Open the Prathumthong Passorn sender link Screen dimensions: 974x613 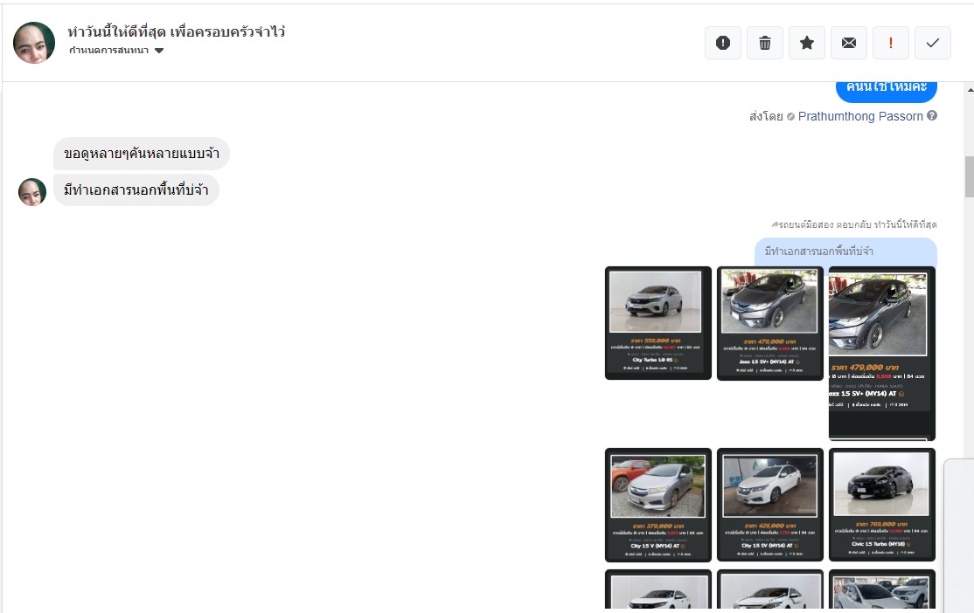point(860,116)
